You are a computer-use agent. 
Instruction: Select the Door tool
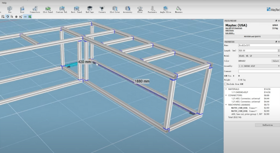pyautogui.click(x=22, y=10)
